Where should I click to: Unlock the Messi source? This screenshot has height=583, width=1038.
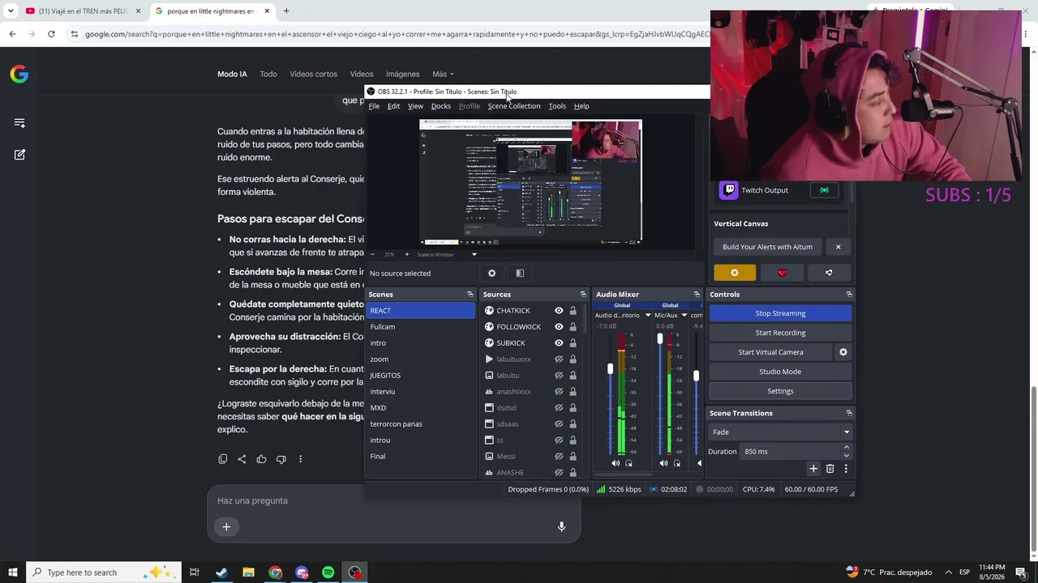pos(573,457)
